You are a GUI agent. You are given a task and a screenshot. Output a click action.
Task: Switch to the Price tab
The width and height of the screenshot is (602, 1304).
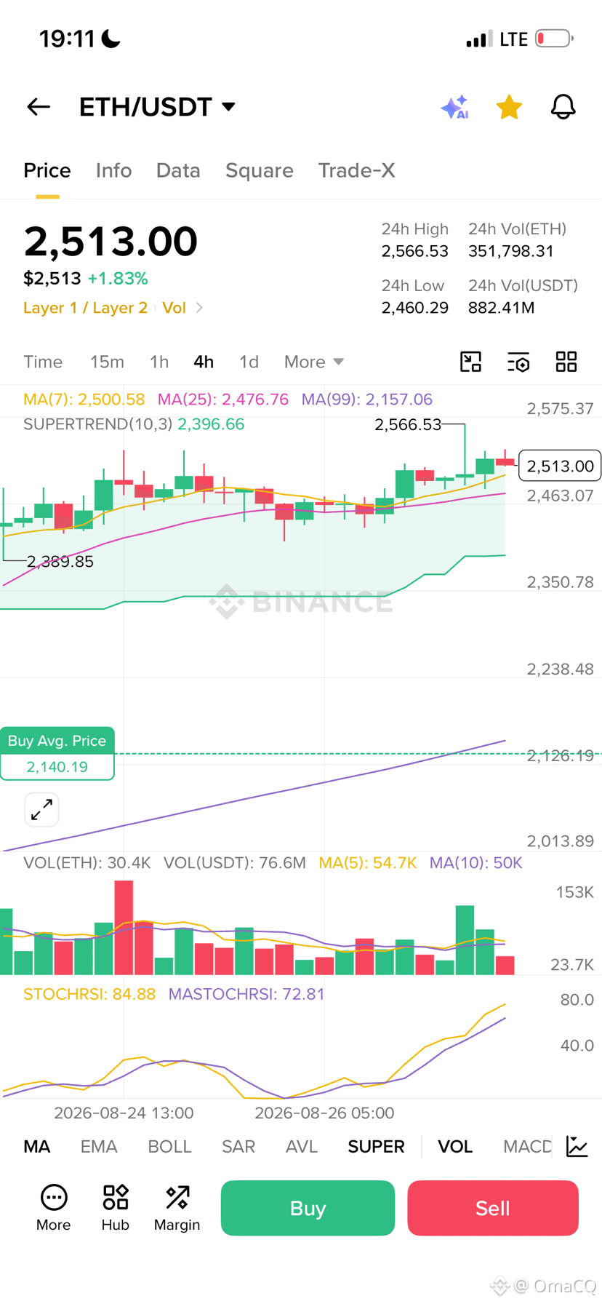tap(47, 170)
